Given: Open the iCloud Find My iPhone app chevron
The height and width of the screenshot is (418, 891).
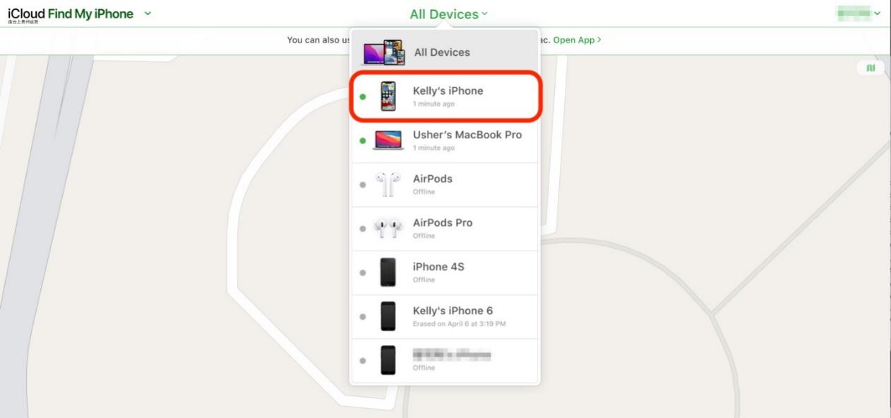Looking at the screenshot, I should (x=148, y=13).
